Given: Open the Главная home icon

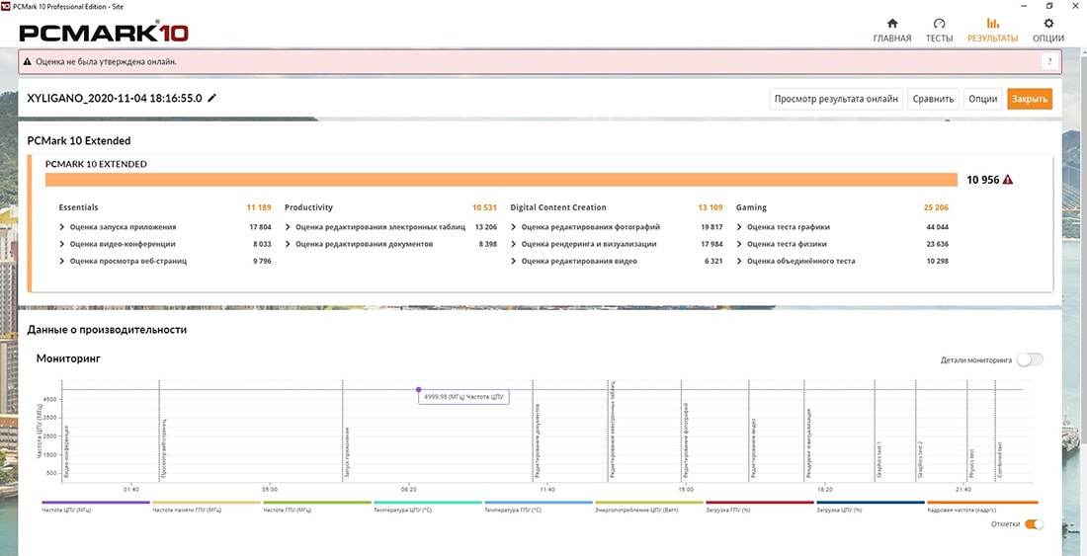Looking at the screenshot, I should (892, 24).
